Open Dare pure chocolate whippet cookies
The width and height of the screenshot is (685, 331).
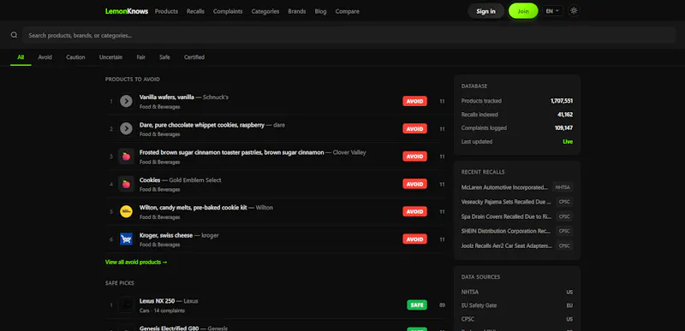[202, 125]
